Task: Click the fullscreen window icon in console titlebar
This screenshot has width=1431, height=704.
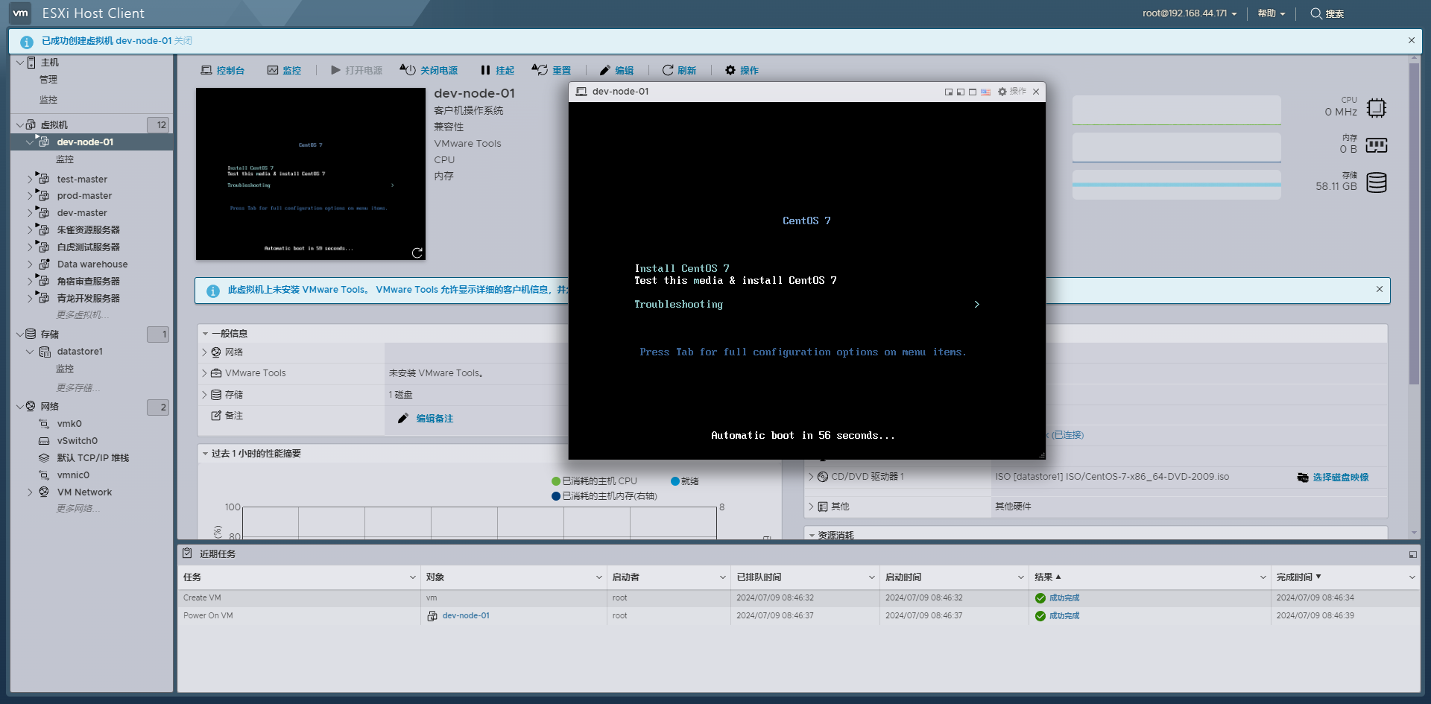Action: click(973, 92)
